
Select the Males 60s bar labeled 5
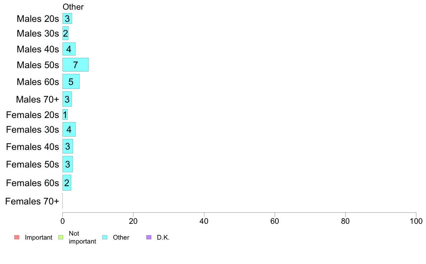(71, 81)
